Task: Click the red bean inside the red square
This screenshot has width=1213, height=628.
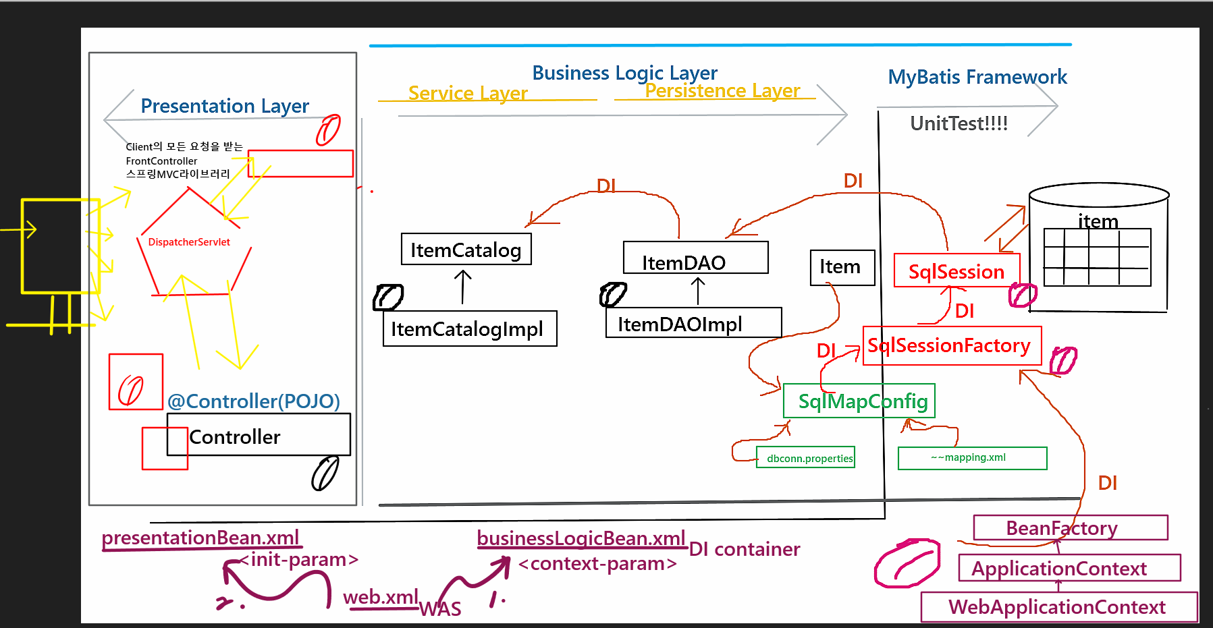Action: pyautogui.click(x=131, y=390)
